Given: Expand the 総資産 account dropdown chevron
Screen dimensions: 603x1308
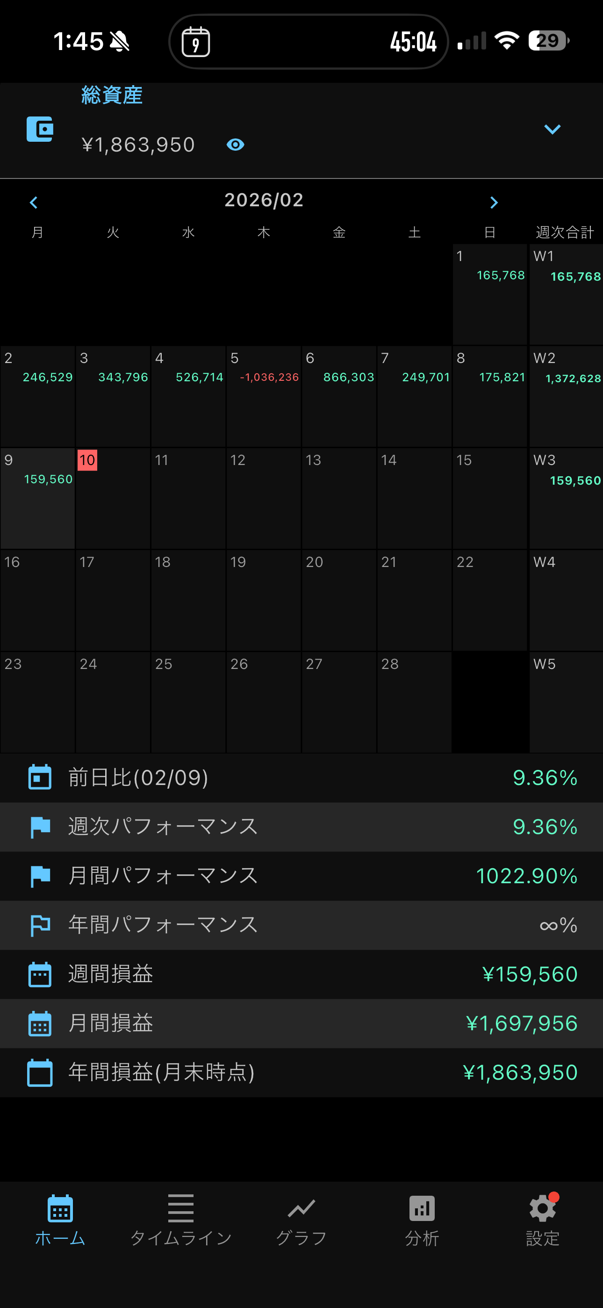Looking at the screenshot, I should [552, 129].
